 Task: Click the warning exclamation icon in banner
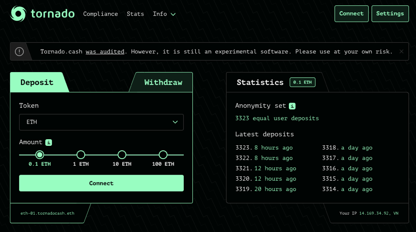click(19, 52)
